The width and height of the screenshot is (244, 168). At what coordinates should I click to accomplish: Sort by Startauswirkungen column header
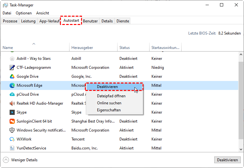coord(165,48)
